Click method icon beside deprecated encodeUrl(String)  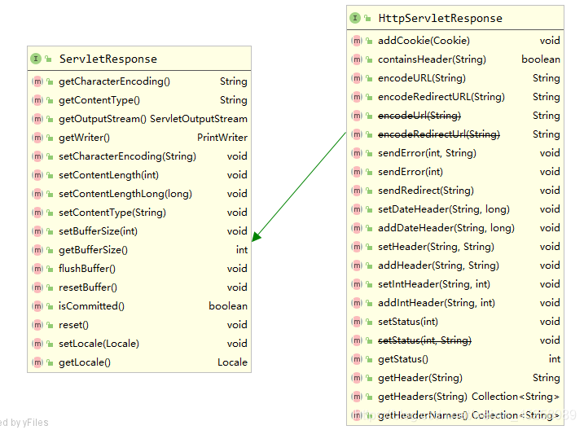357,116
